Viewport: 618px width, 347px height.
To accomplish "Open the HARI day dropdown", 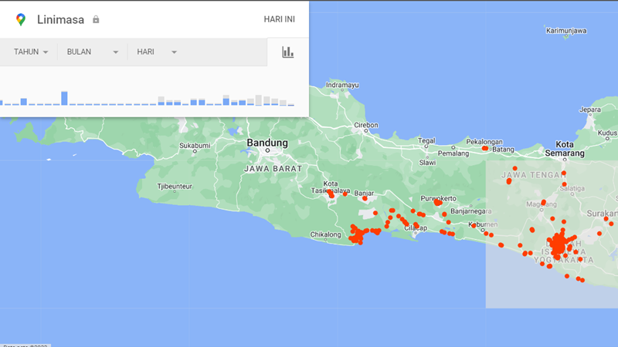I will click(x=157, y=52).
